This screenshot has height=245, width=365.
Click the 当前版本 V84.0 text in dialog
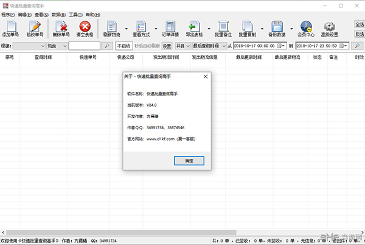142,105
